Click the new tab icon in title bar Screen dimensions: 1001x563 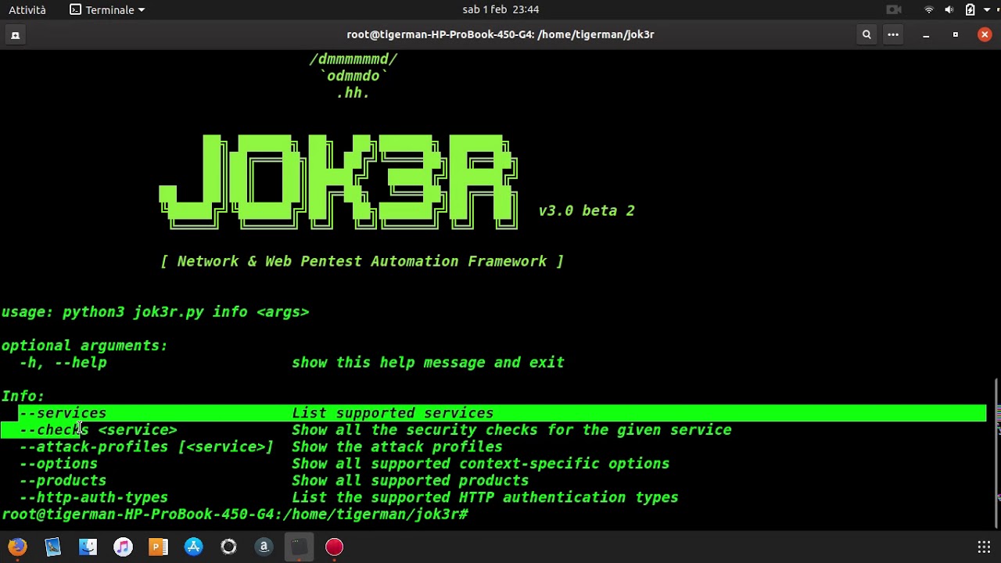(x=15, y=34)
